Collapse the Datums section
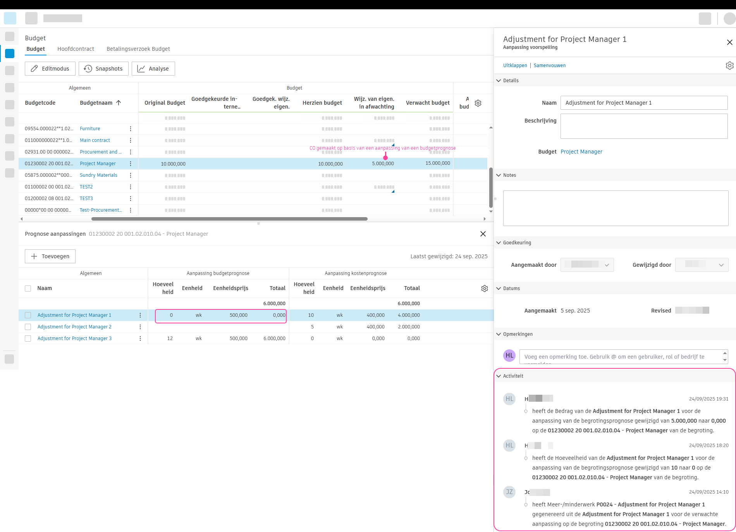 point(499,288)
